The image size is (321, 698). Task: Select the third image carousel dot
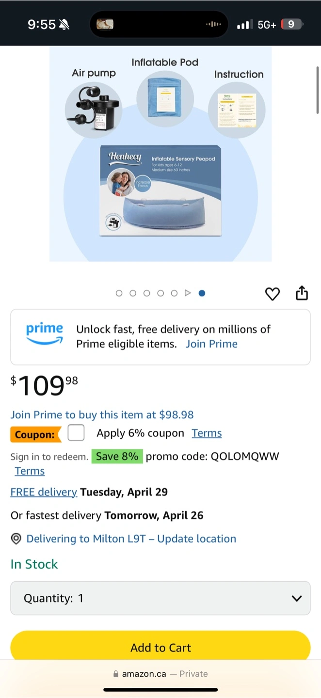coord(146,293)
